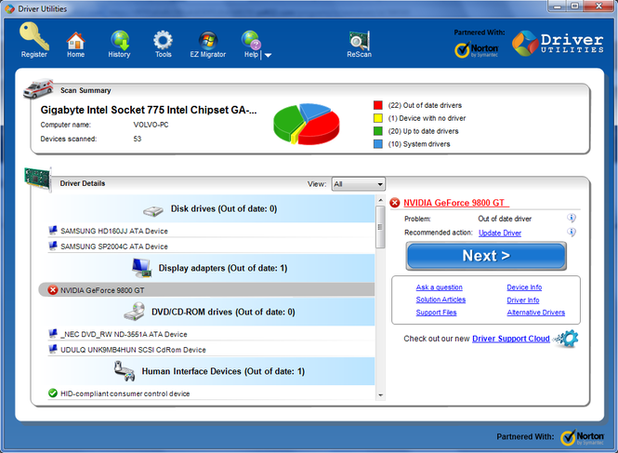Click the driver list scrollbar thumb
This screenshot has height=453, width=618.
click(380, 227)
